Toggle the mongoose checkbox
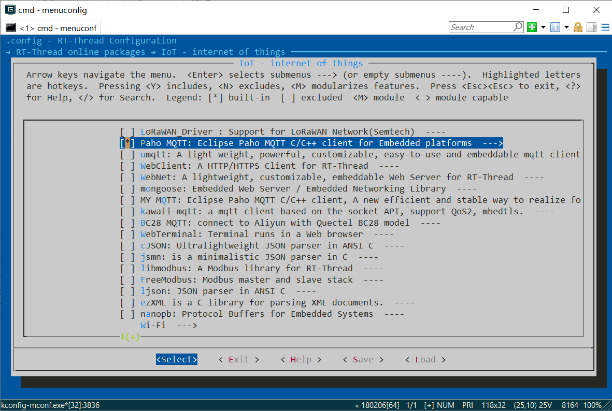Viewport: 612px width, 411px height. pyautogui.click(x=127, y=189)
